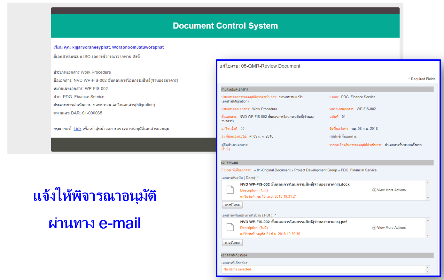Open View More Actions for the pdf attachment
The height and width of the screenshot is (280, 444).
[x=389, y=227]
